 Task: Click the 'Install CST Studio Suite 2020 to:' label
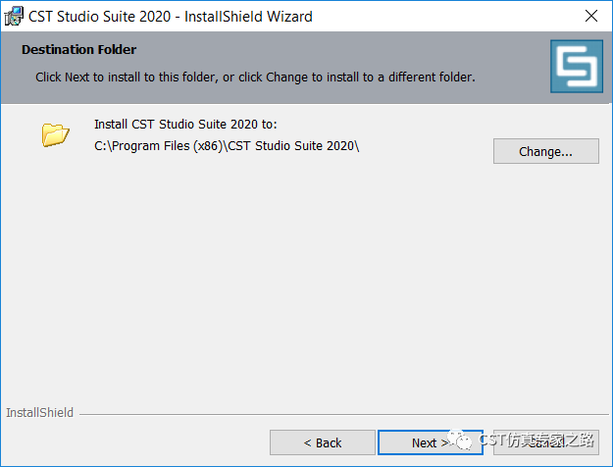click(185, 125)
